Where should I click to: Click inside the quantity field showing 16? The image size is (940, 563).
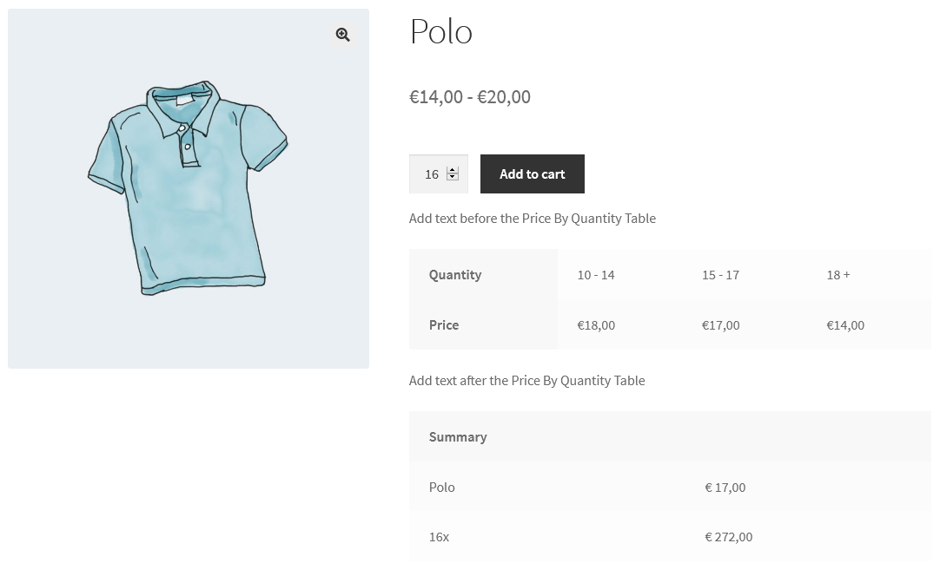(431, 174)
